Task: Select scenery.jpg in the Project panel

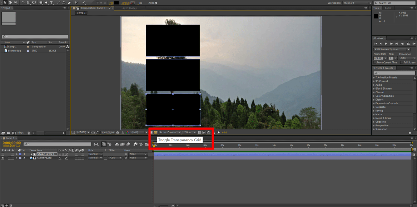Action: (14, 50)
